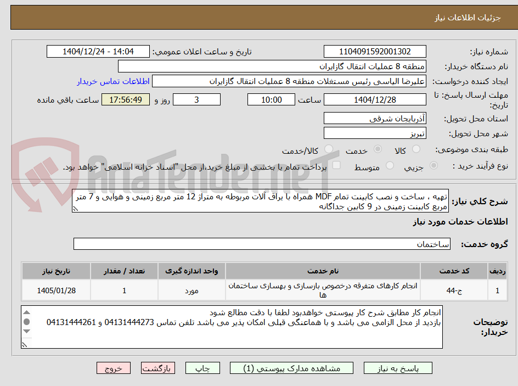Click the label طبقه بندی موضوعی
The width and height of the screenshot is (518, 386).
pyautogui.click(x=471, y=150)
